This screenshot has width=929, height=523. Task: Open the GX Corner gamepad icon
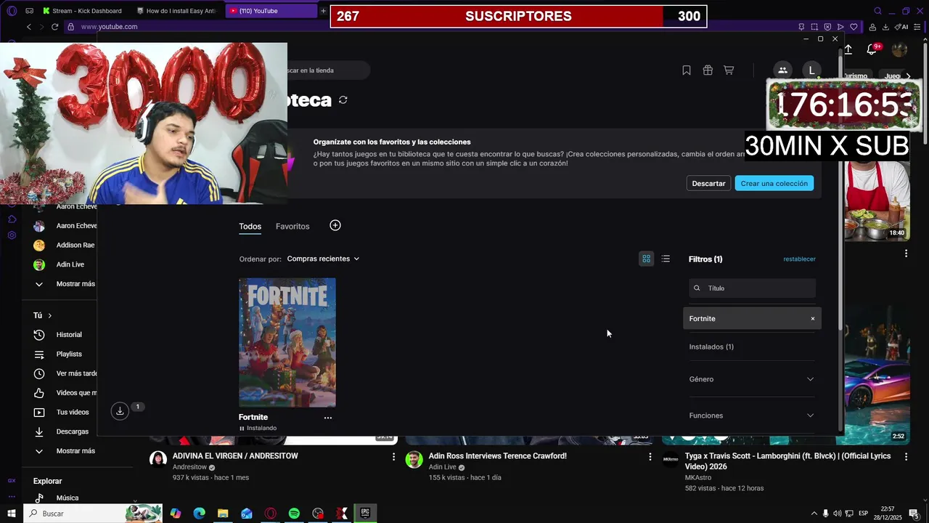coord(29,11)
